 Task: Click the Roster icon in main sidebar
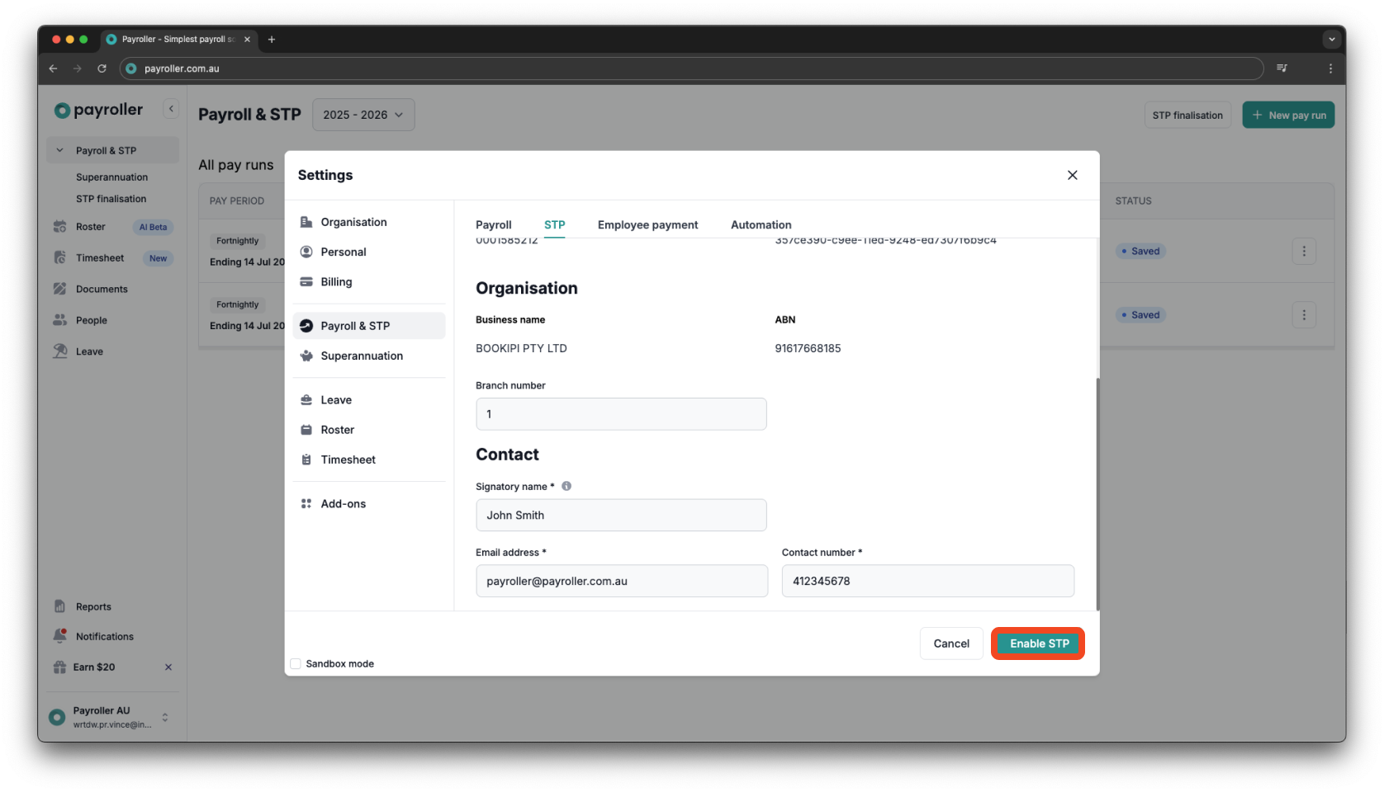(x=60, y=227)
